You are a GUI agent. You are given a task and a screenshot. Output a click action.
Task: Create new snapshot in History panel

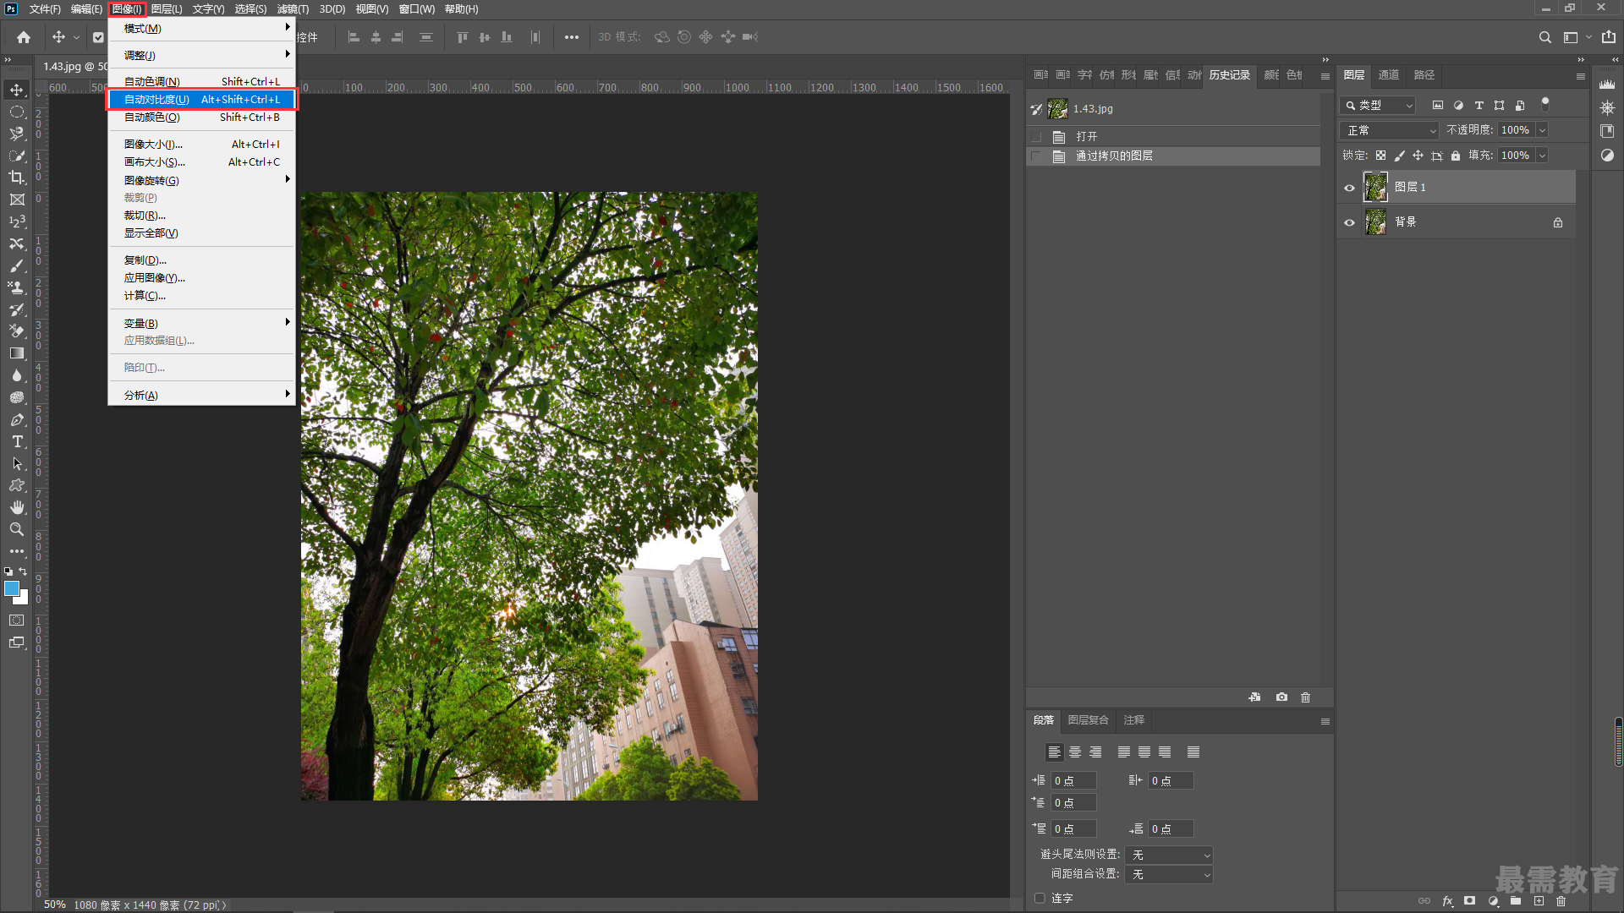pyautogui.click(x=1281, y=697)
